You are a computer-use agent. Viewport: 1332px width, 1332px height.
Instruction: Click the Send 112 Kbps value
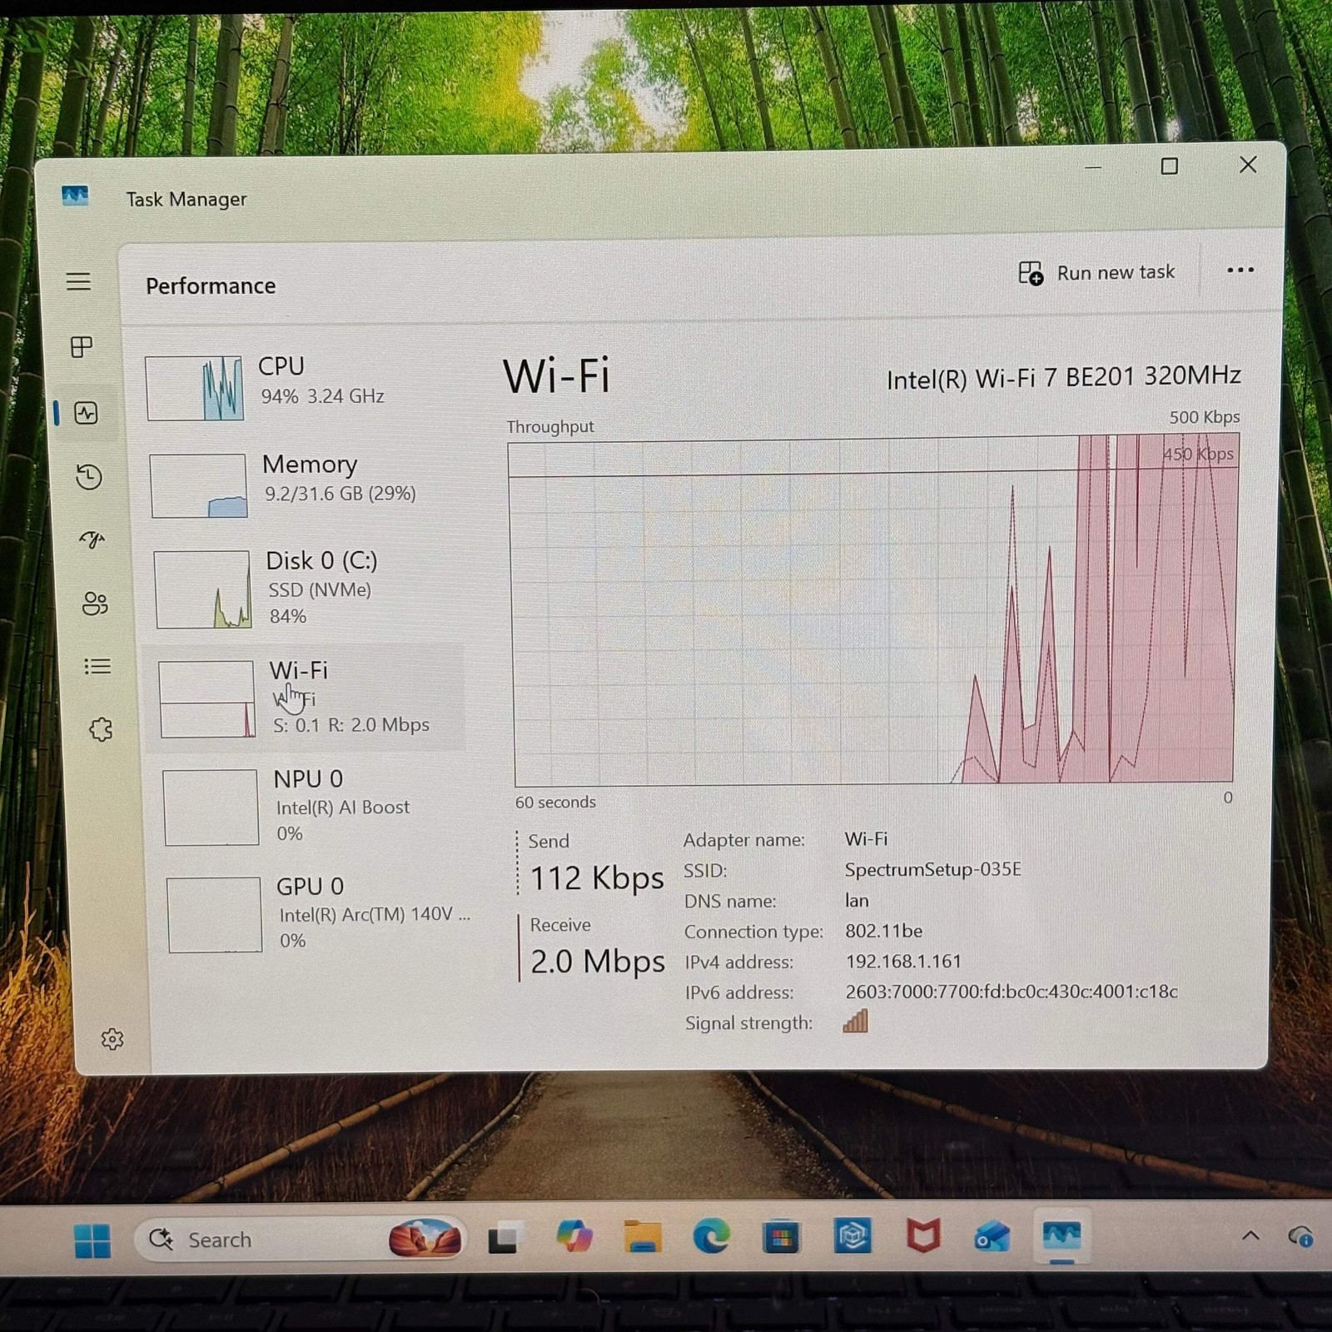point(597,878)
